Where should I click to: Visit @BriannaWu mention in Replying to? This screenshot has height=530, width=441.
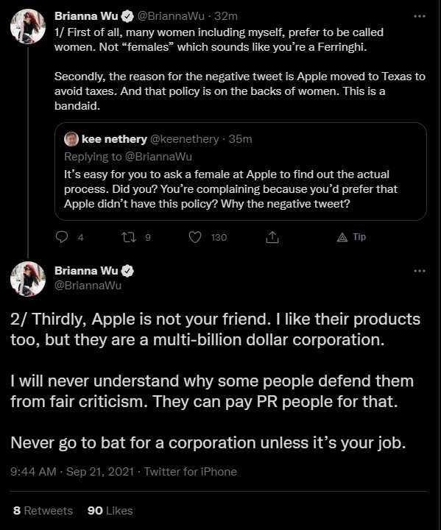pos(158,157)
